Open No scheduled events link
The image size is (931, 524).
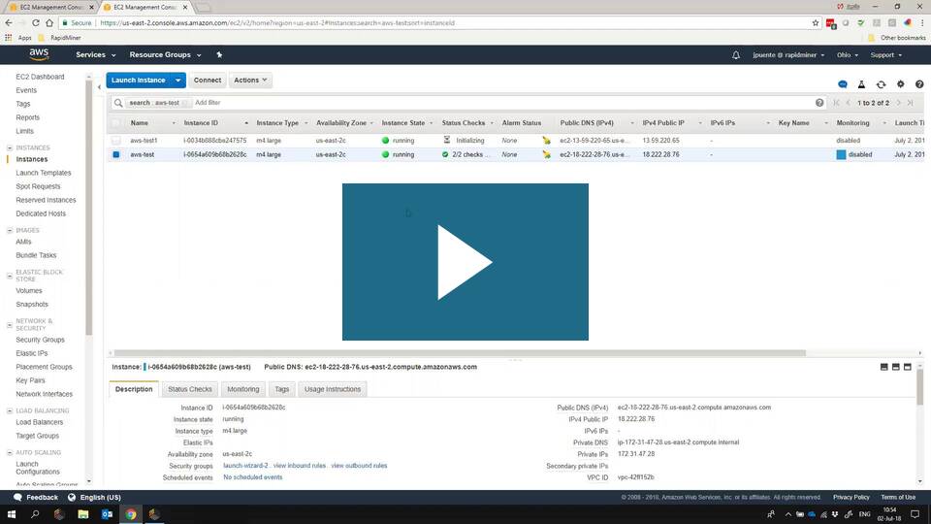click(252, 477)
